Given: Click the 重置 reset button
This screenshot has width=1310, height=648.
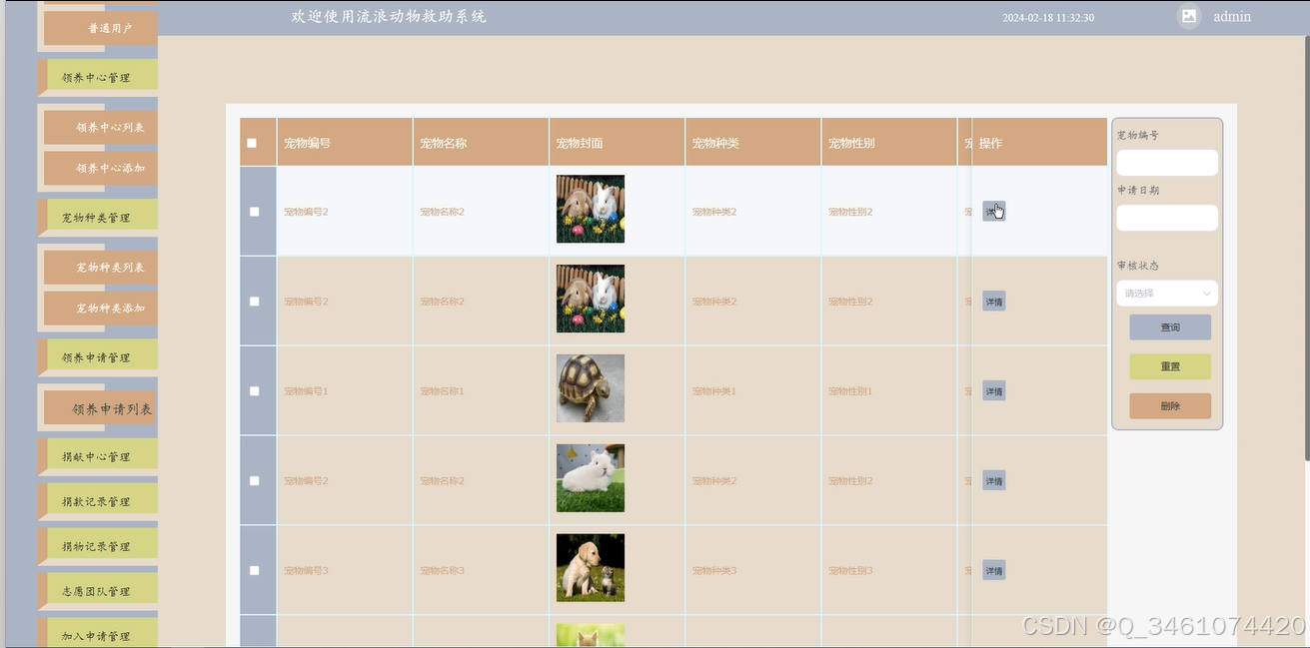Looking at the screenshot, I should [1170, 366].
